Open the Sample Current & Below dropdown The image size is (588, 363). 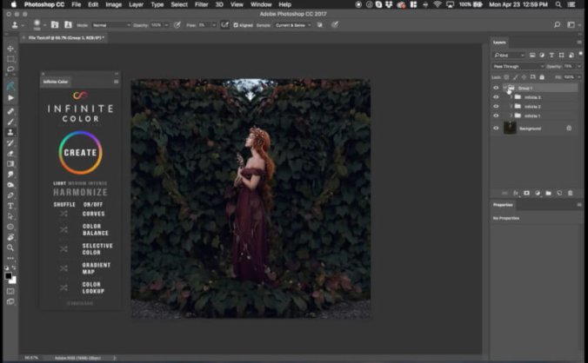(x=294, y=25)
